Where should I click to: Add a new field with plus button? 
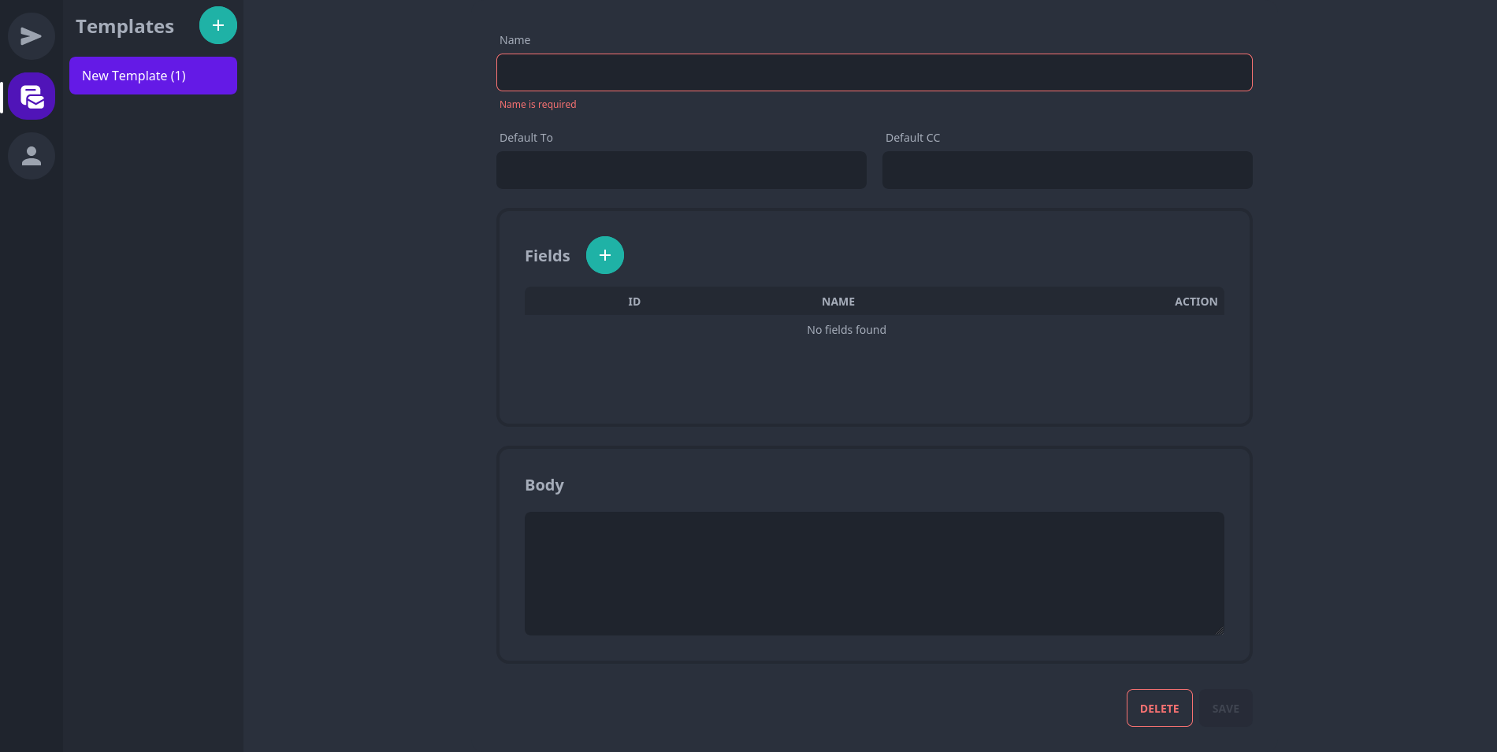coord(605,255)
